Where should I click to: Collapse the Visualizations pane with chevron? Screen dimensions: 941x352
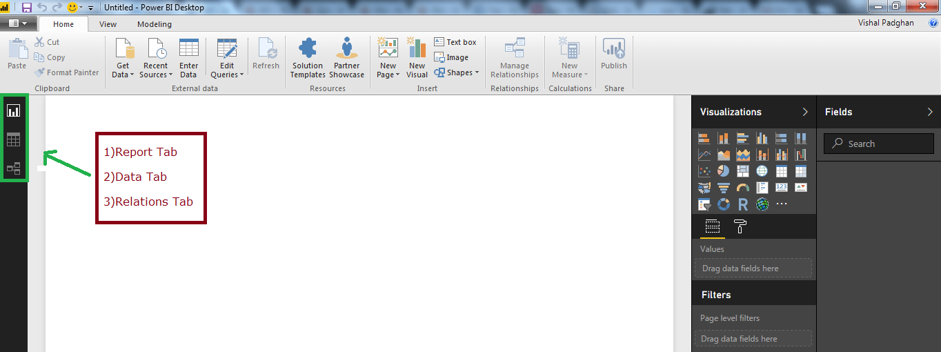(x=805, y=112)
